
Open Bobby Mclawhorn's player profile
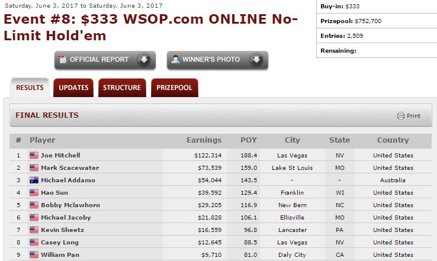point(70,205)
